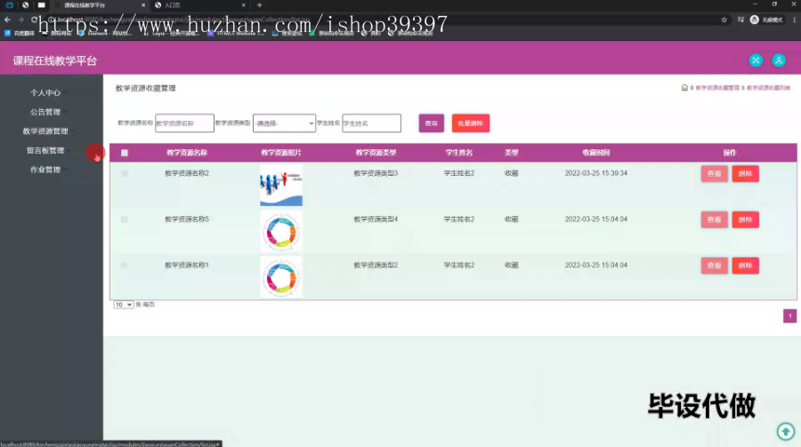
Task: Expand 个人中心 in the sidebar
Action: pos(45,93)
